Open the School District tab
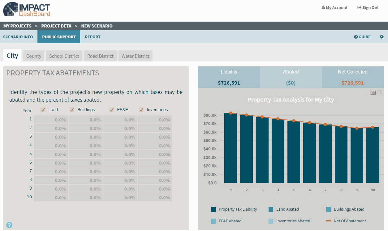The image size is (388, 231). 64,56
